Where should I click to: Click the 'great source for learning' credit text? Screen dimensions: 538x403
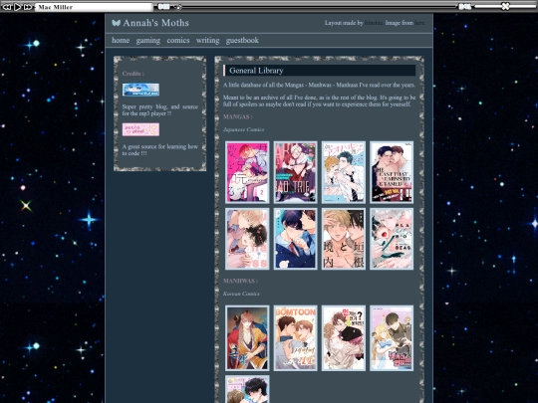pyautogui.click(x=159, y=149)
